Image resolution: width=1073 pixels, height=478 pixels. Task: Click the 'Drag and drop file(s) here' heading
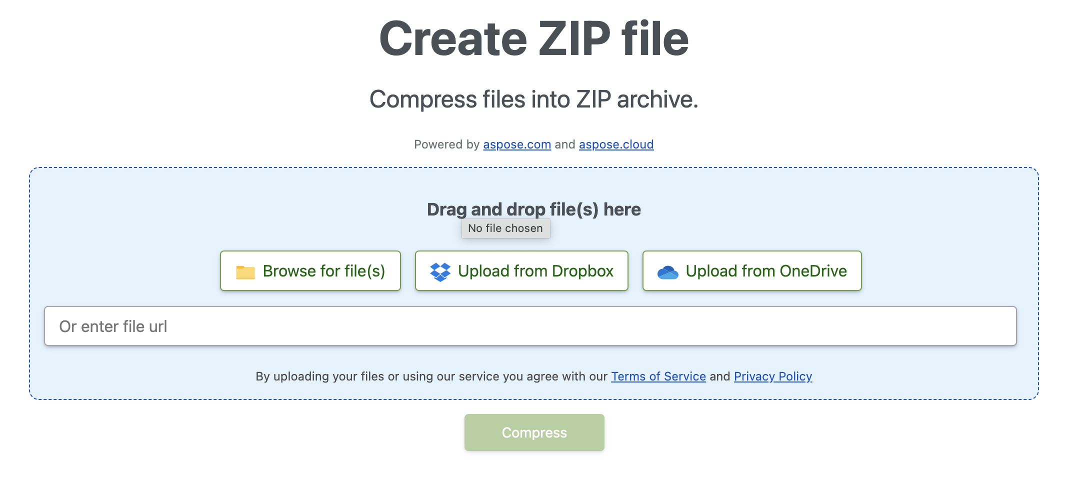[x=533, y=209]
